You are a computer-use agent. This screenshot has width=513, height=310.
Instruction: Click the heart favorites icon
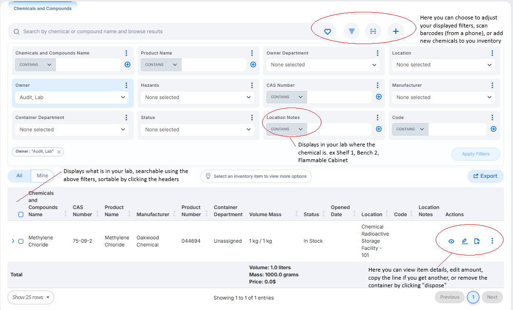tap(327, 31)
